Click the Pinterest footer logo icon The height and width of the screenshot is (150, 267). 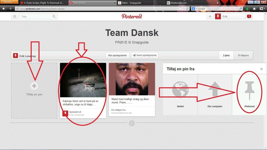click(x=132, y=123)
